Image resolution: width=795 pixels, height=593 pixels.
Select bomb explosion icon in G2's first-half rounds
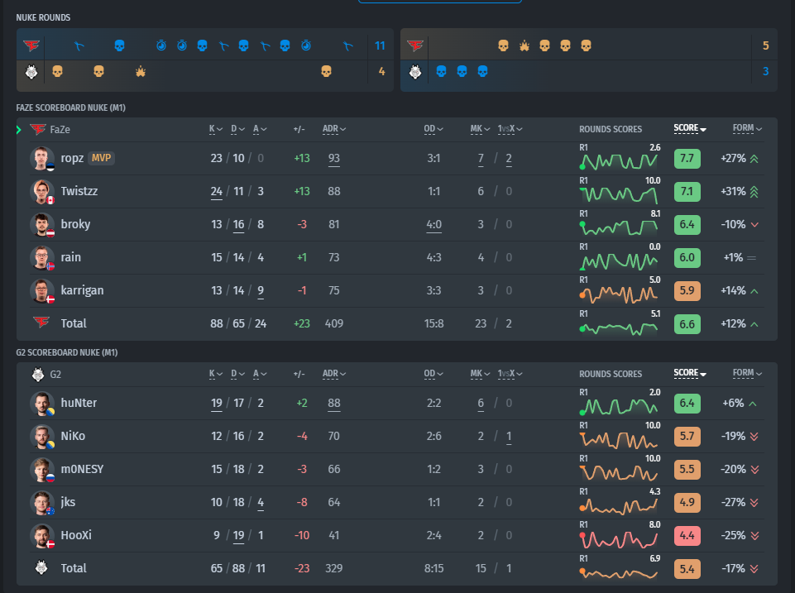(141, 72)
